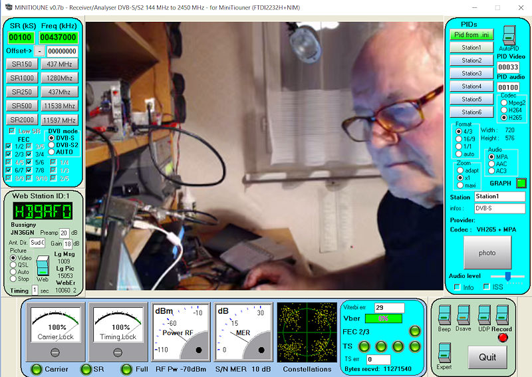Image resolution: width=532 pixels, height=377 pixels.
Task: Toggle the Beep switch
Action: click(444, 315)
